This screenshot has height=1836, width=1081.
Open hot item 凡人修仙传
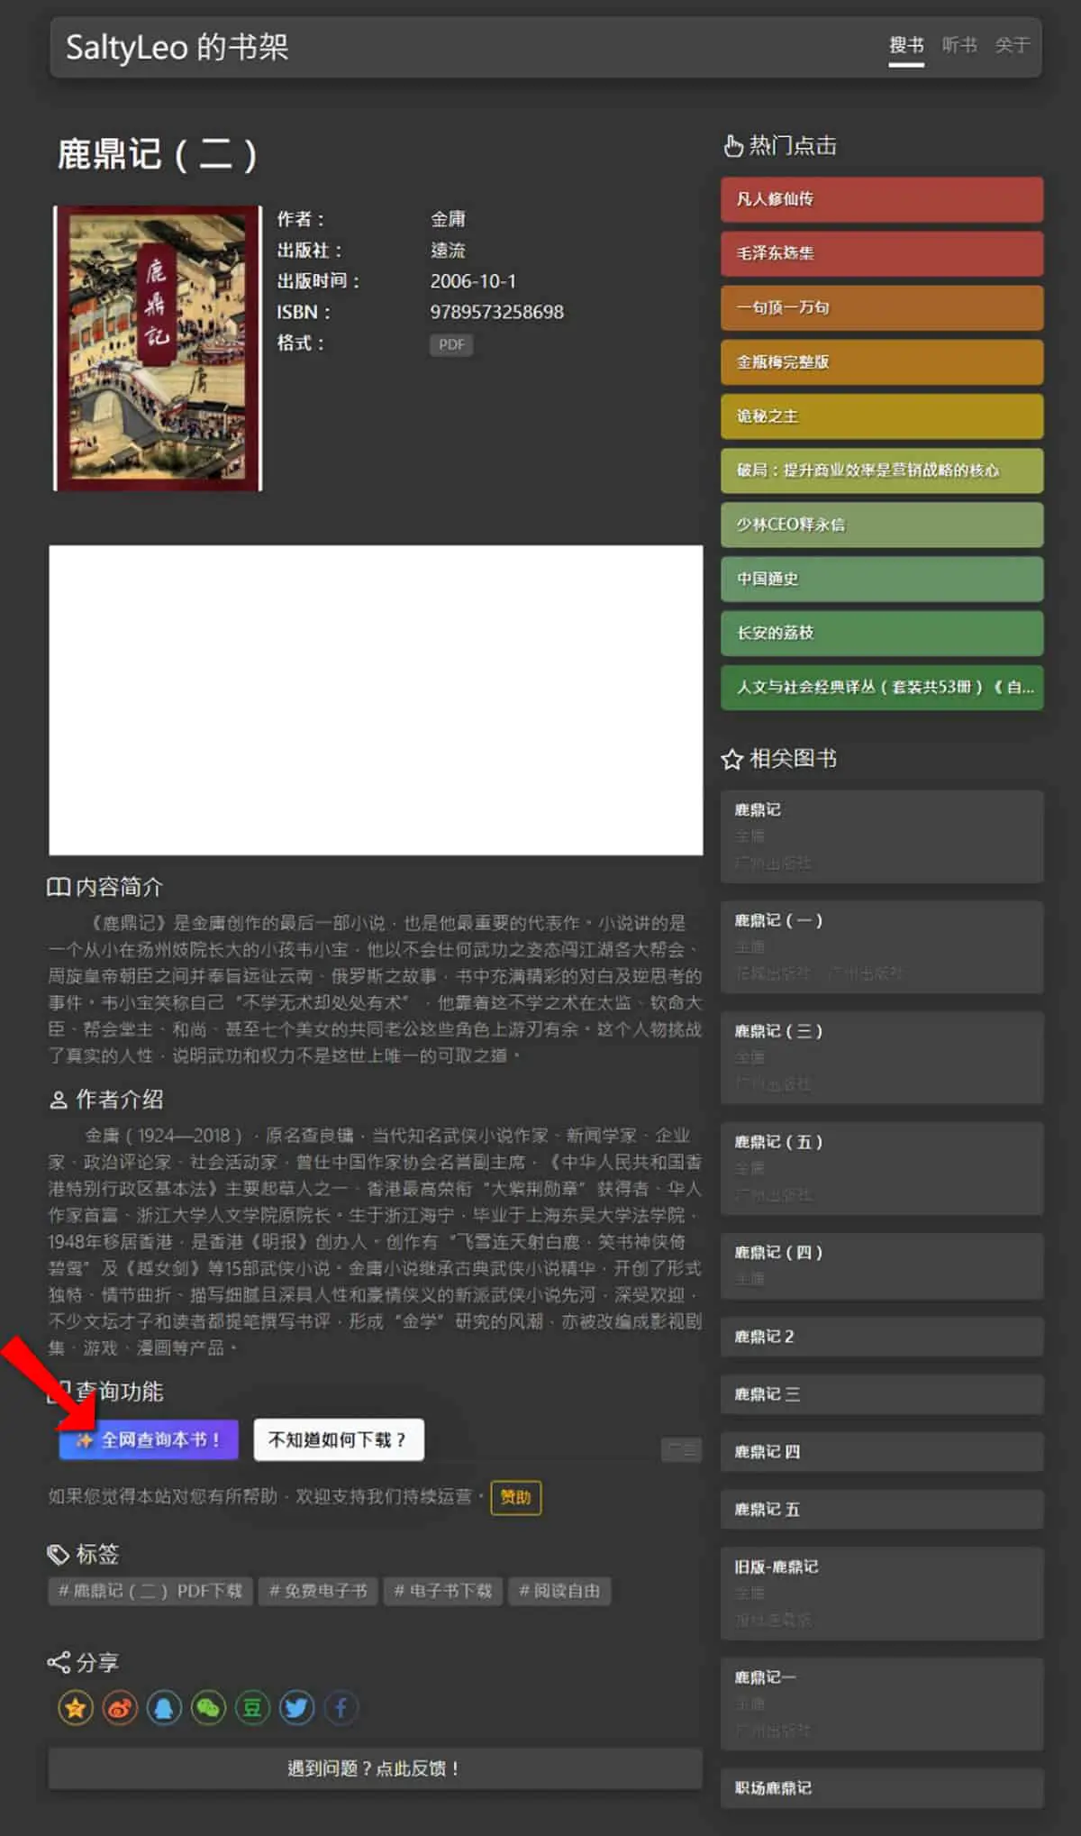[x=882, y=199]
